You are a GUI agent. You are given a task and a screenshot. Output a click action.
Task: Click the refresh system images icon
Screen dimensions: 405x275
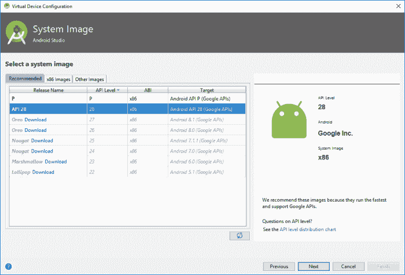240,236
